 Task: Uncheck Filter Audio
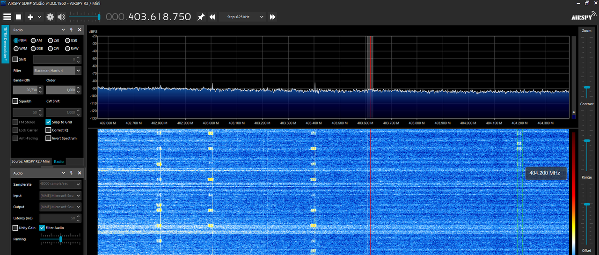(43, 228)
